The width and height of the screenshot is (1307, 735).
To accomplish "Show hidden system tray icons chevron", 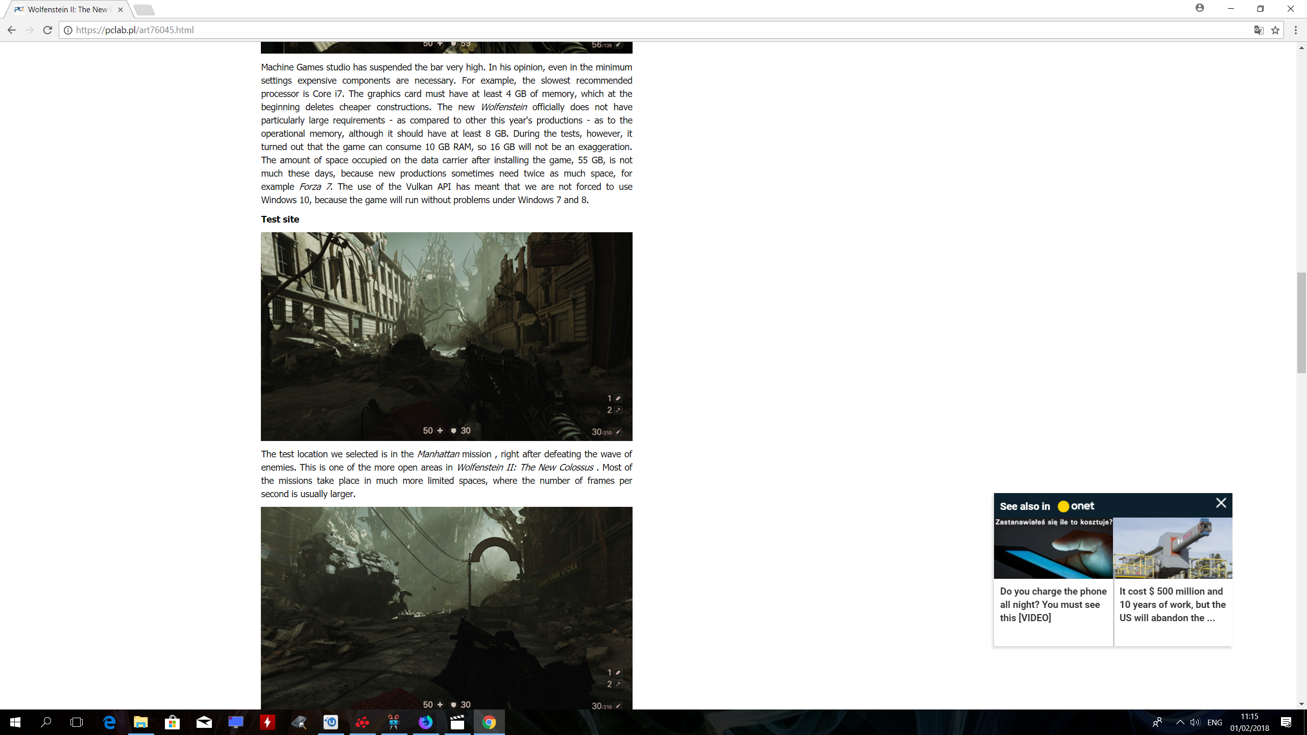I will coord(1180,722).
